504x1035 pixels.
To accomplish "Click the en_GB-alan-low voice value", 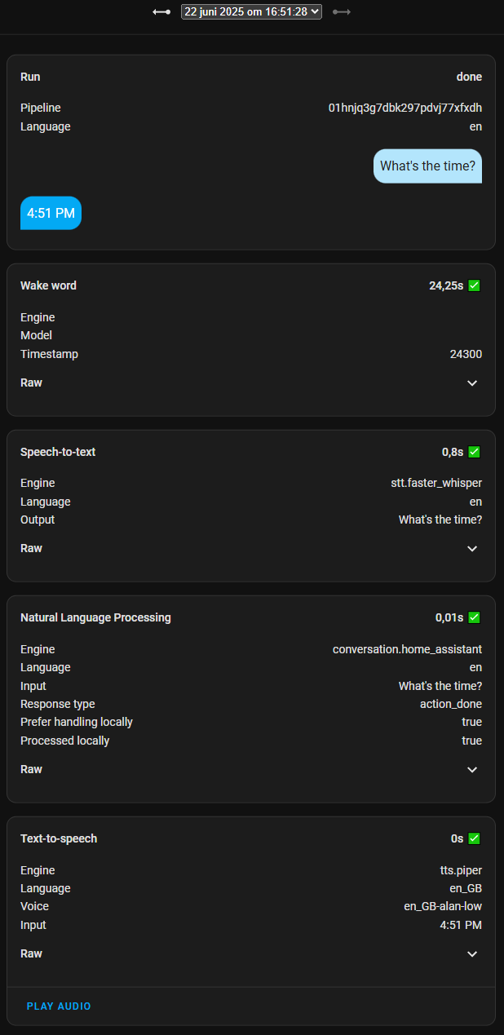I will [x=437, y=906].
